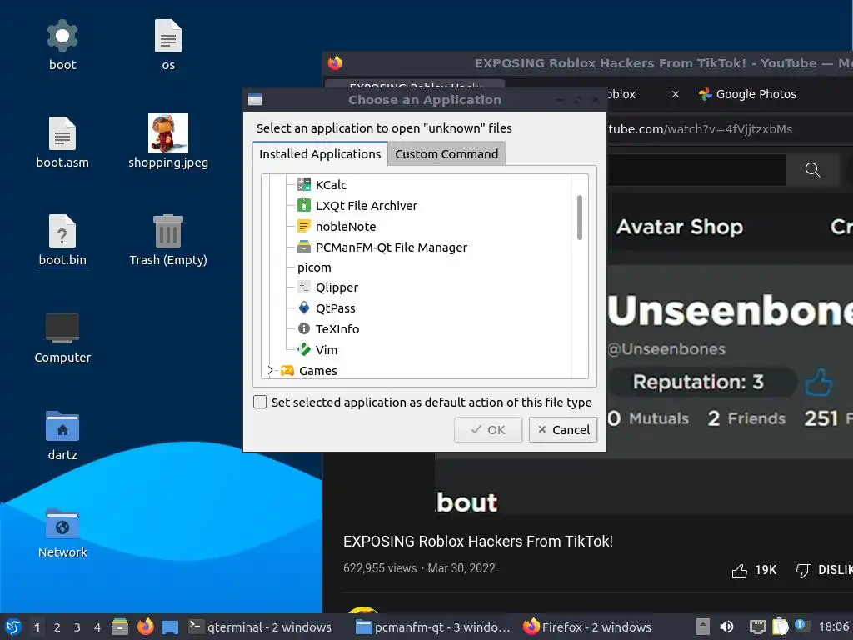Click the Cancel button
Screen dimensions: 853x640
tap(563, 430)
